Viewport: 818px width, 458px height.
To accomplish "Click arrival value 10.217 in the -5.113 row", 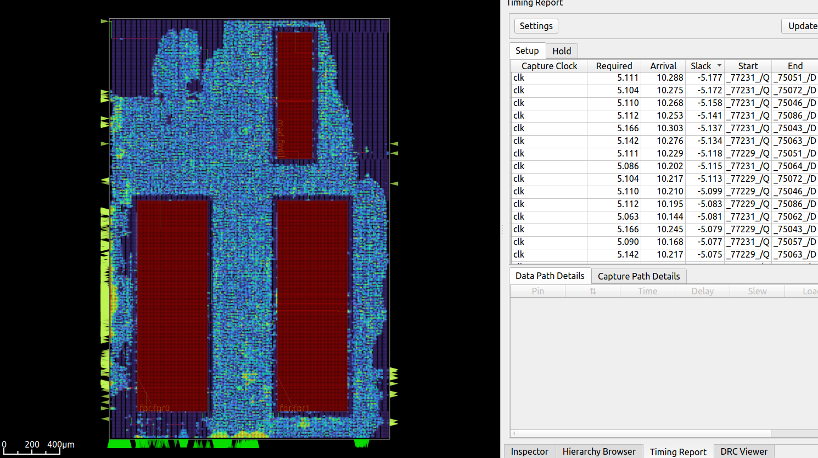I will click(670, 179).
